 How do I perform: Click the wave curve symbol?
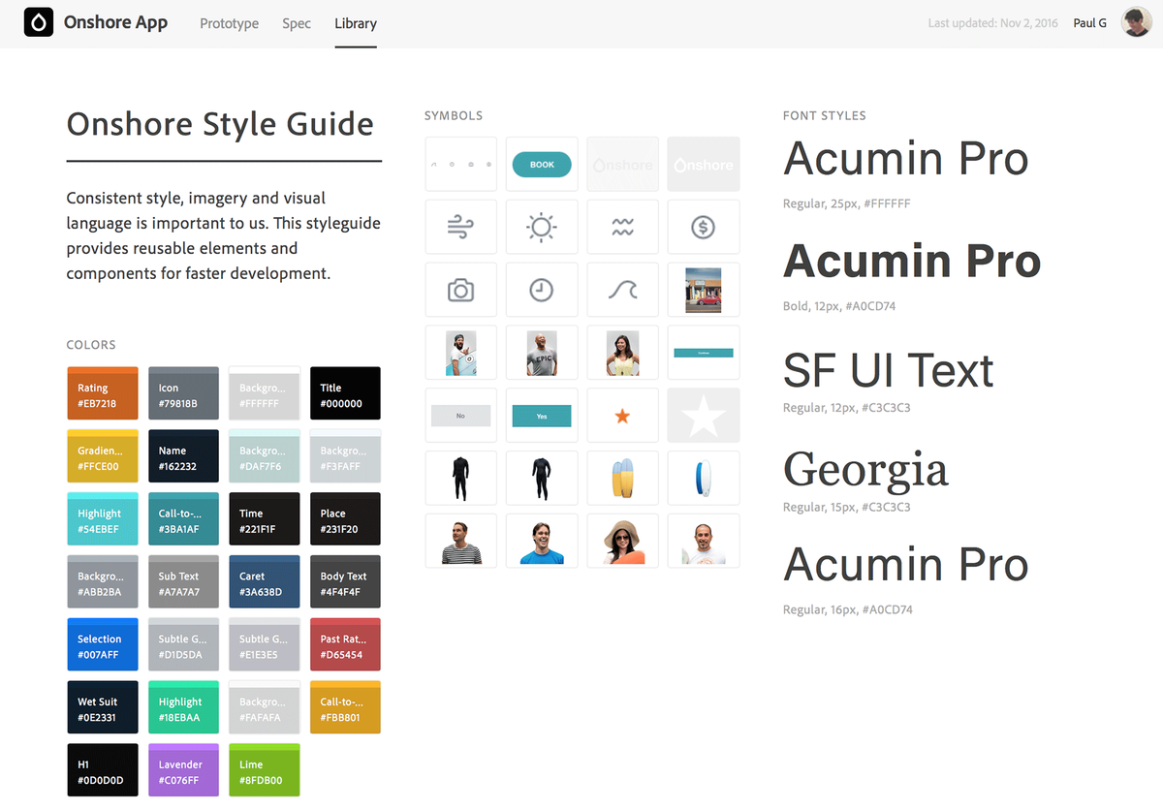(622, 289)
